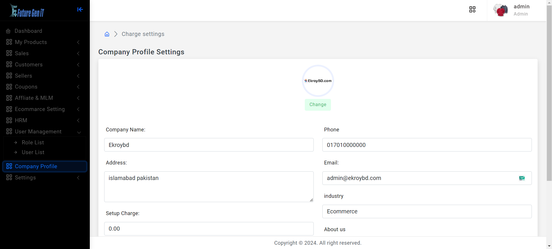The width and height of the screenshot is (552, 249).
Task: Click the home breadcrumb icon
Action: (x=107, y=34)
